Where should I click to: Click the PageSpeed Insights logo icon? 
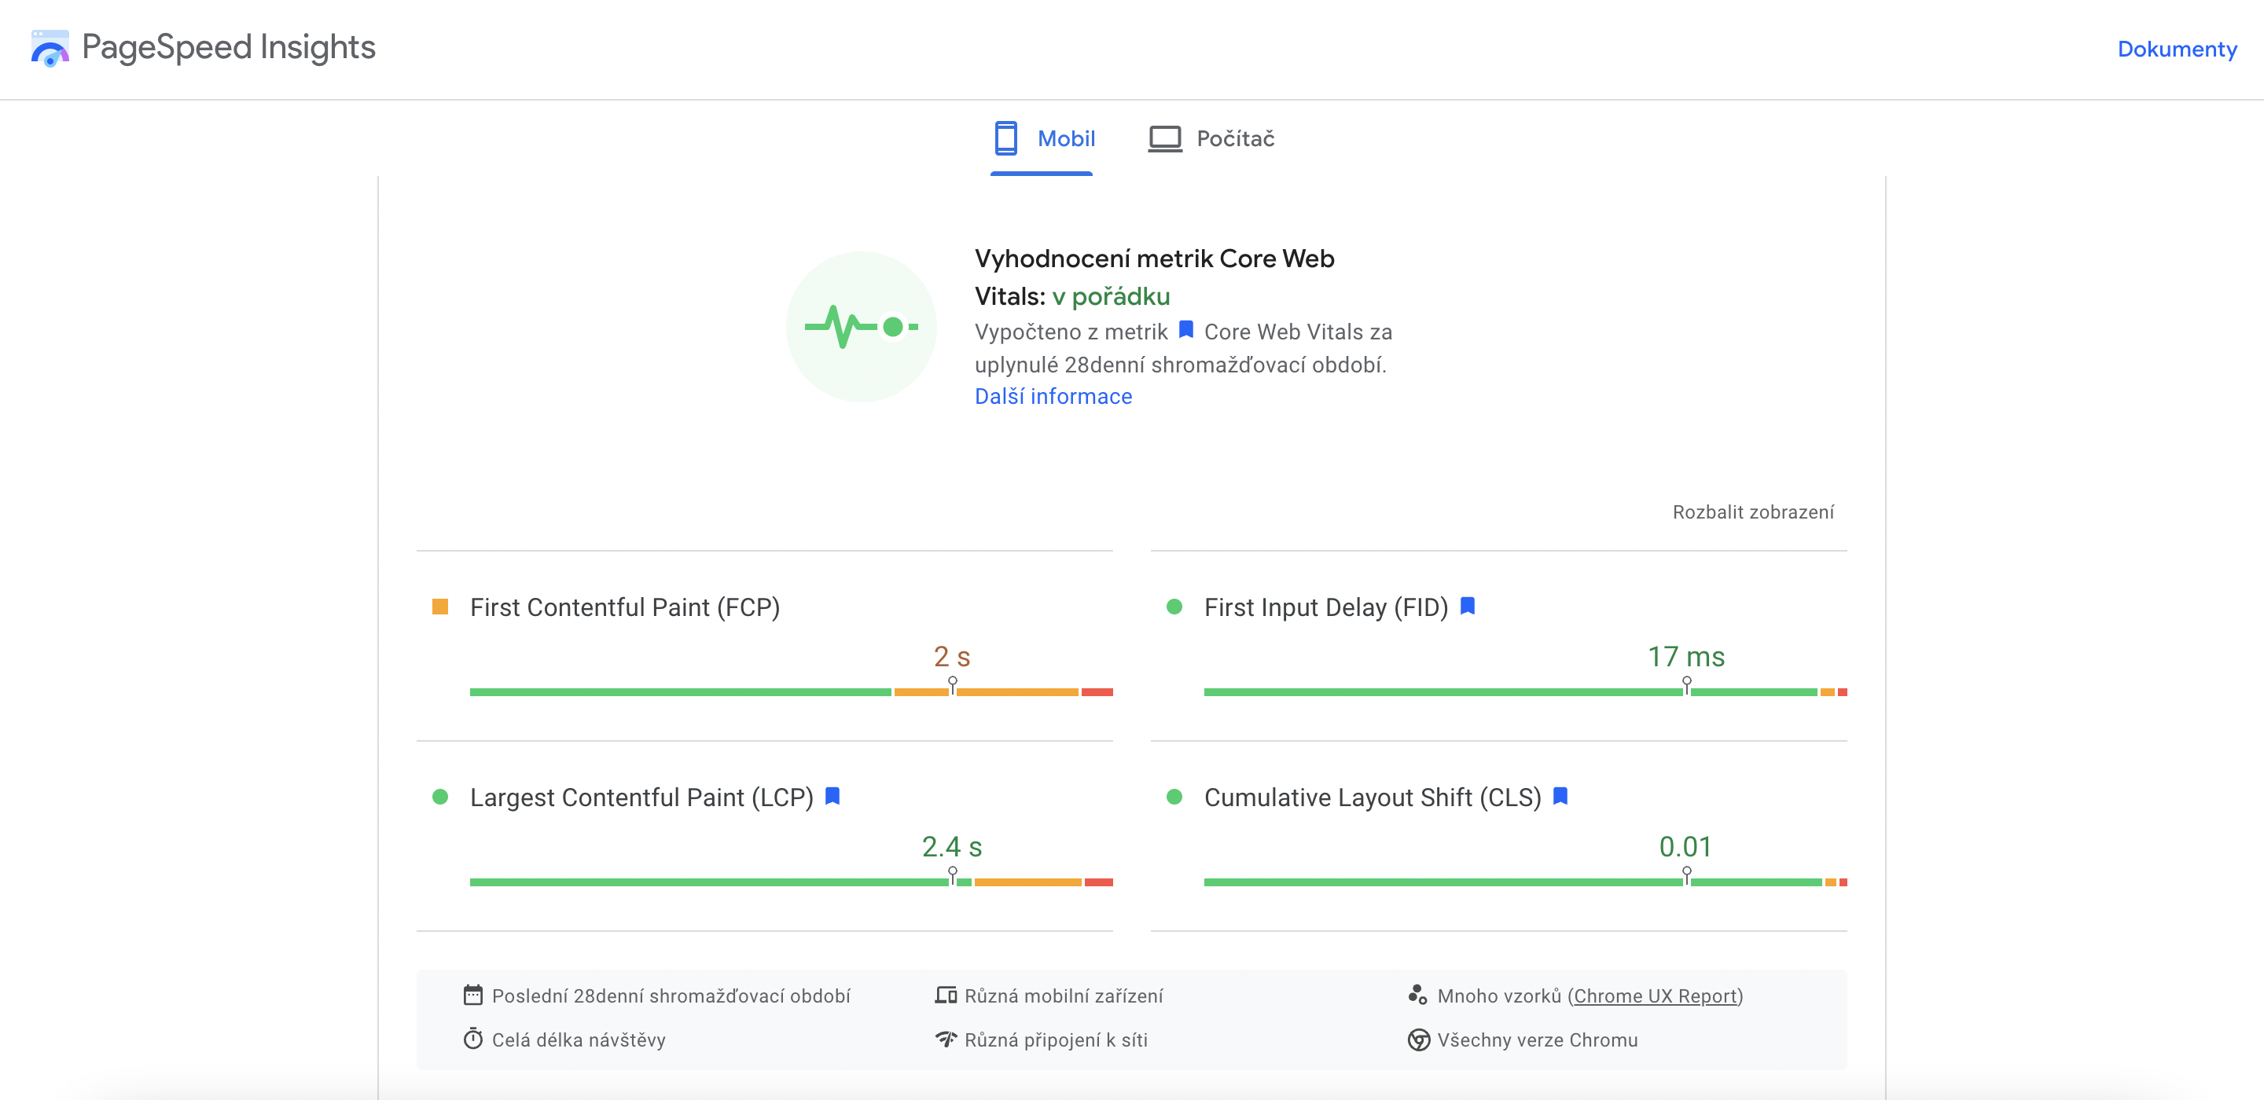(50, 47)
